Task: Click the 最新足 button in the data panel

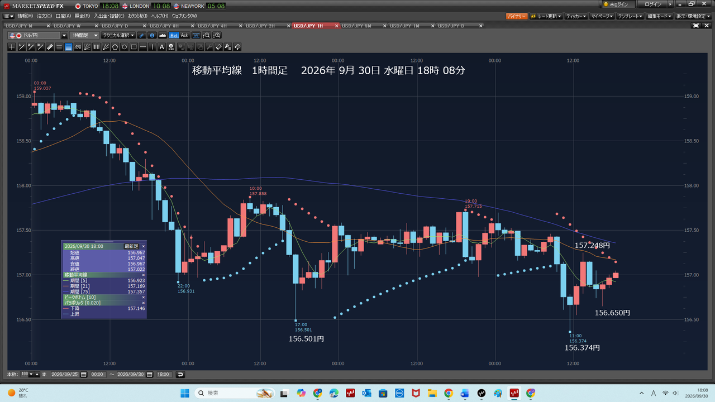Action: click(131, 246)
